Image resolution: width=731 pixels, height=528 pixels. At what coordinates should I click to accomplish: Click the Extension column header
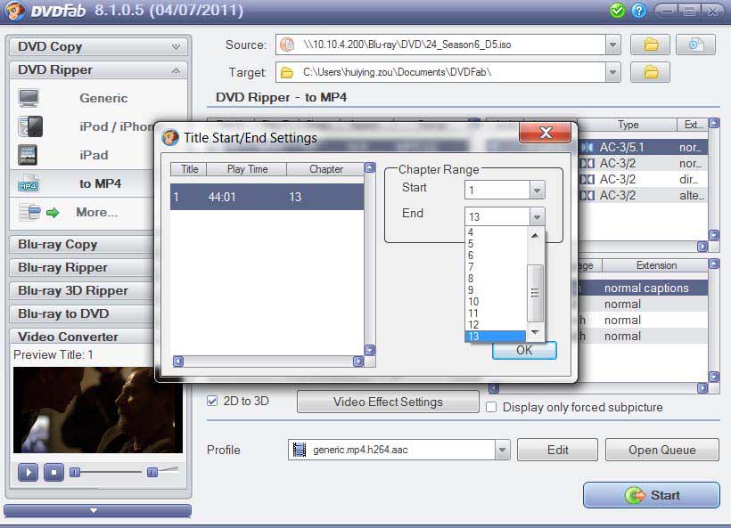(656, 265)
